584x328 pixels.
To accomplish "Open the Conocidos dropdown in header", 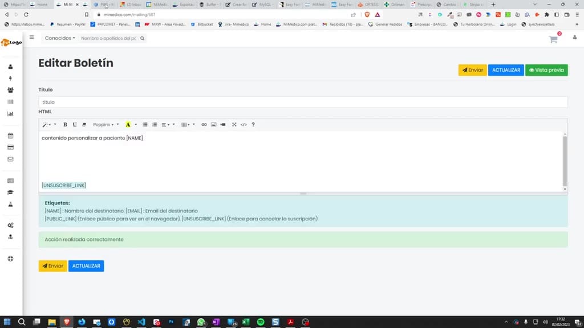I will point(60,38).
